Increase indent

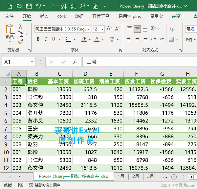[x=161, y=39]
